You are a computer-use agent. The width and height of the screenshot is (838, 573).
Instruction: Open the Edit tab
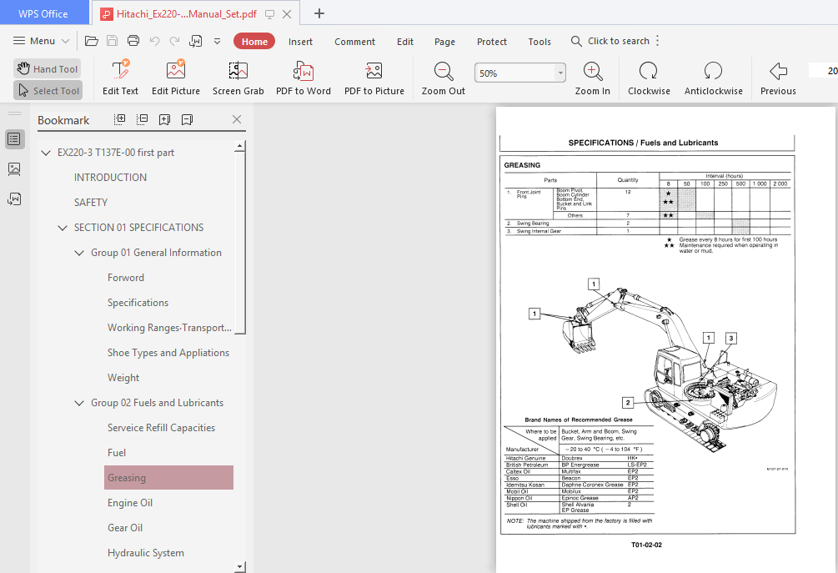pos(405,42)
